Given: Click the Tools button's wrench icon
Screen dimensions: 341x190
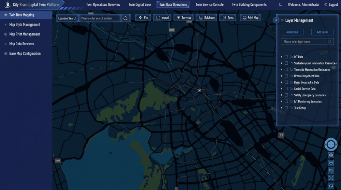Looking at the screenshot, I should coord(224,18).
